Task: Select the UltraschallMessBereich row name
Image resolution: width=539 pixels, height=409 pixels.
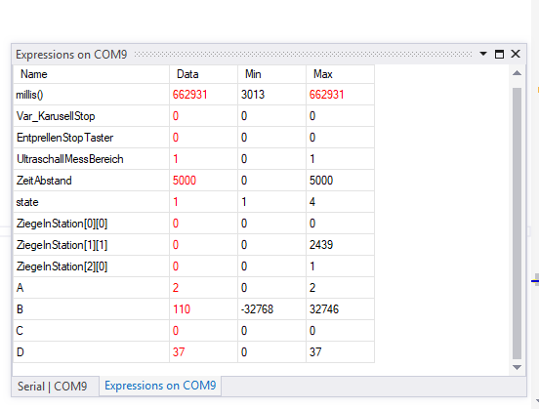Action: click(70, 159)
